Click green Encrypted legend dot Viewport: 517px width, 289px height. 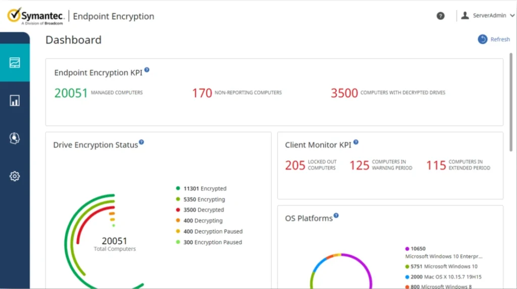178,188
